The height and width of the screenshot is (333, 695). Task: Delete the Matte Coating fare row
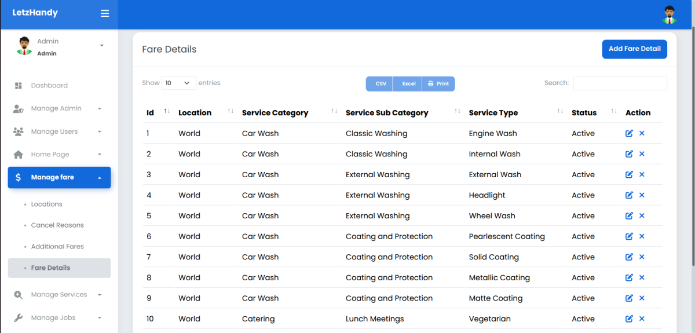coord(642,298)
